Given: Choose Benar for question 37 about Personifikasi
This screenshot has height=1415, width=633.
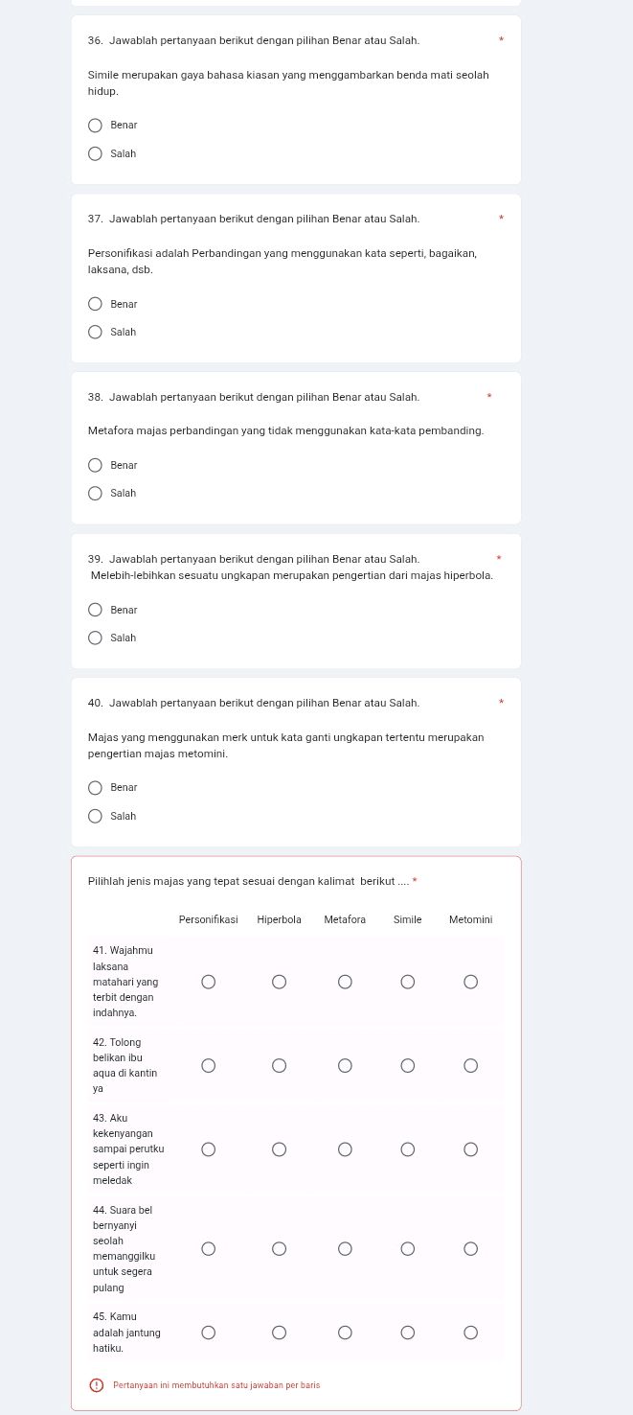Looking at the screenshot, I should tap(95, 304).
